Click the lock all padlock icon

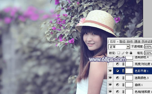[131, 53]
